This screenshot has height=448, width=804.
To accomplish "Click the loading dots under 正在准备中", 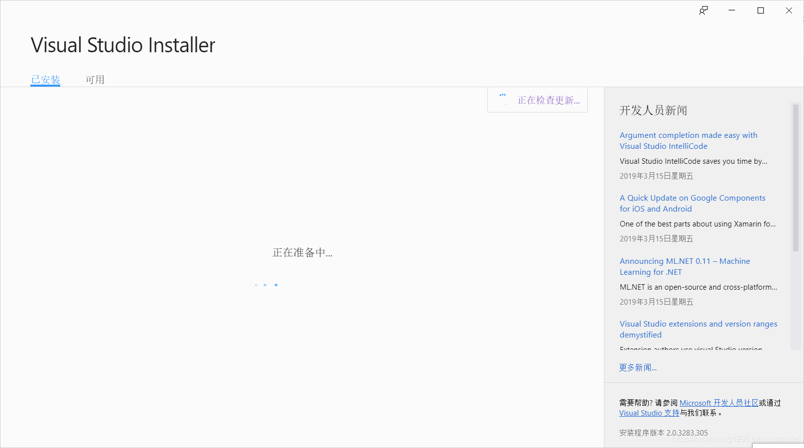I will pyautogui.click(x=264, y=284).
